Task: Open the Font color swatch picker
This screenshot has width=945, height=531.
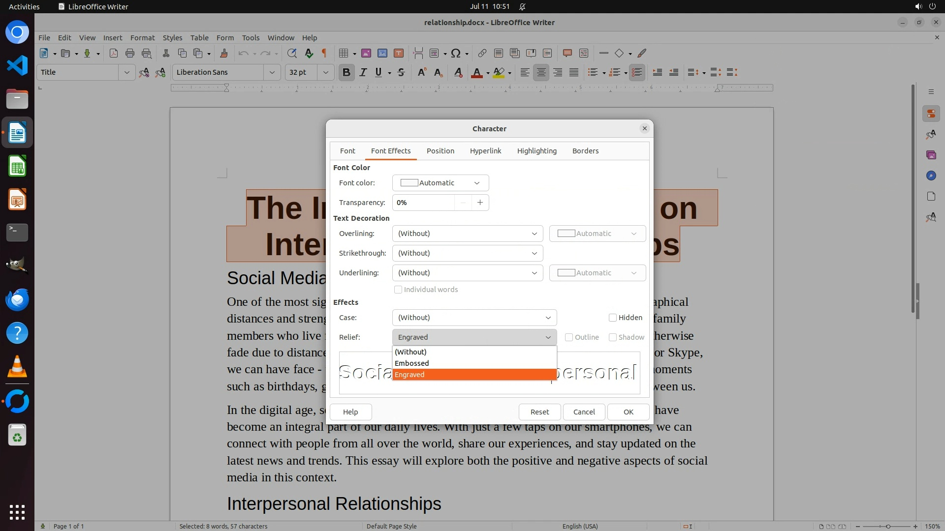Action: (x=440, y=183)
